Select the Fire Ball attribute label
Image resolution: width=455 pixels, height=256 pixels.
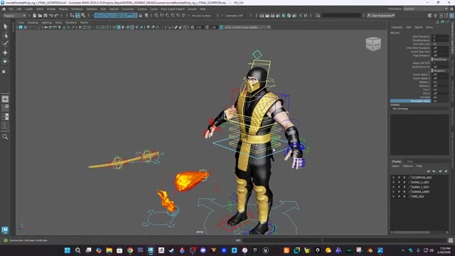point(425,97)
